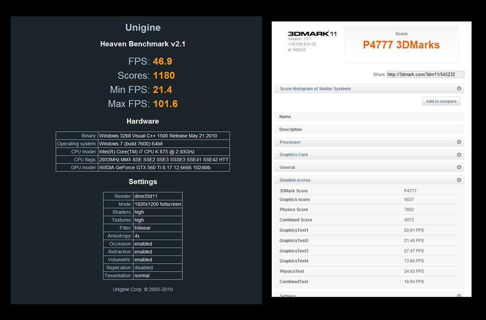Image resolution: width=486 pixels, height=320 pixels.
Task: Click the Unigine title heading
Action: tap(143, 27)
